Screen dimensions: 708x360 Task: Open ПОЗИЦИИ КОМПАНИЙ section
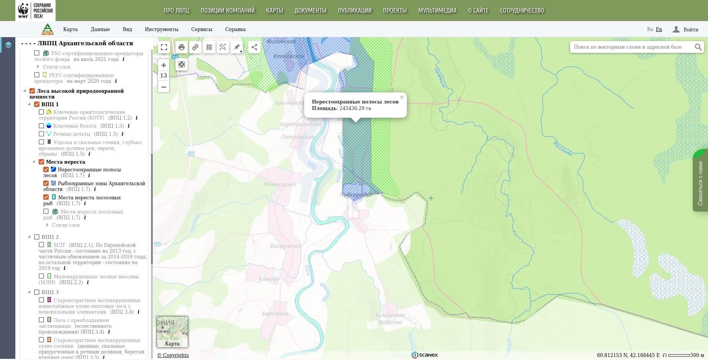228,10
